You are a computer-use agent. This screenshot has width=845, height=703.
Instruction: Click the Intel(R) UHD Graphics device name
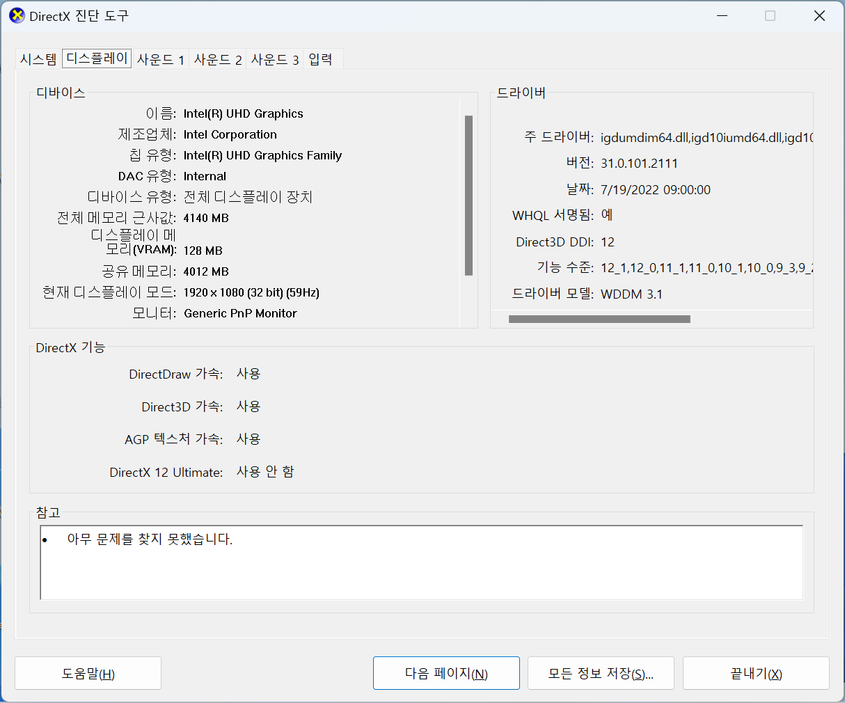pyautogui.click(x=243, y=113)
